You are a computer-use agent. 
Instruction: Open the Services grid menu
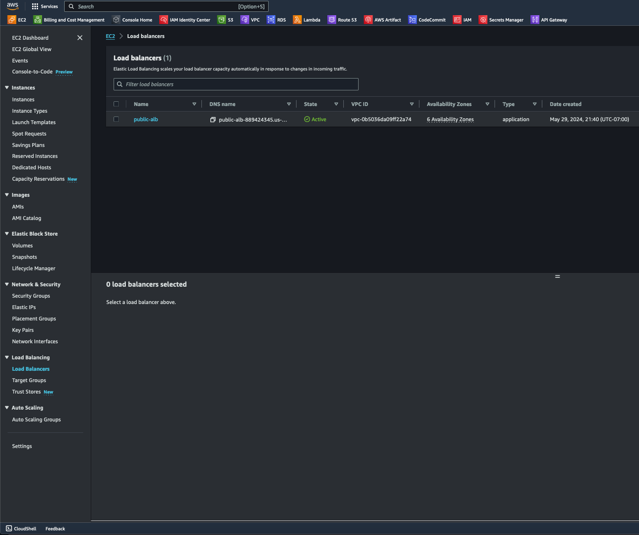pyautogui.click(x=45, y=6)
